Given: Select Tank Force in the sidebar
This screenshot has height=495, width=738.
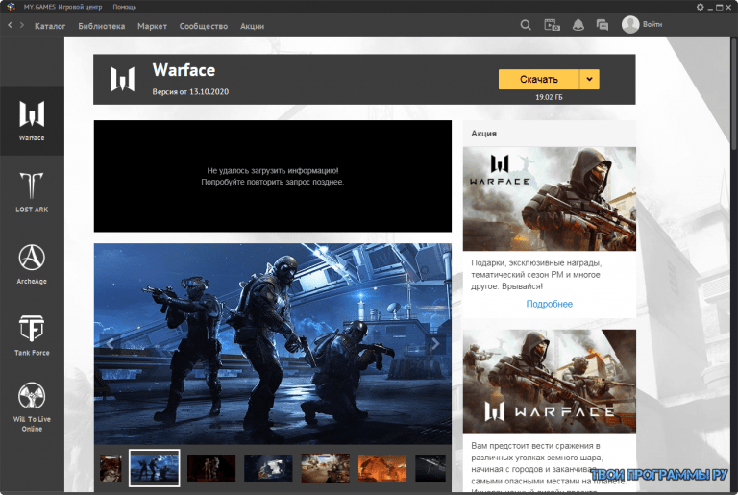Looking at the screenshot, I should (x=32, y=335).
